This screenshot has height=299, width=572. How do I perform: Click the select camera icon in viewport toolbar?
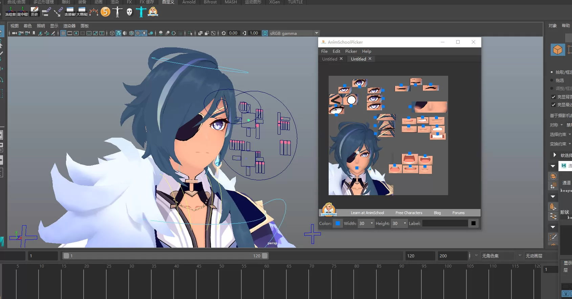click(14, 33)
